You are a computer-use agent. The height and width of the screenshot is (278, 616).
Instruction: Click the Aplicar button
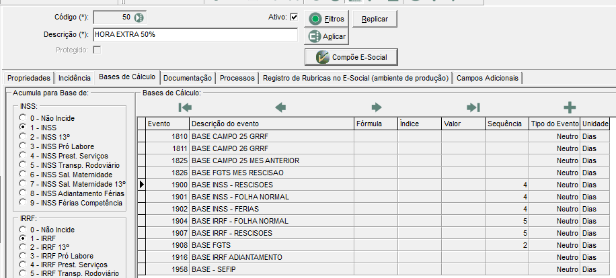[326, 36]
